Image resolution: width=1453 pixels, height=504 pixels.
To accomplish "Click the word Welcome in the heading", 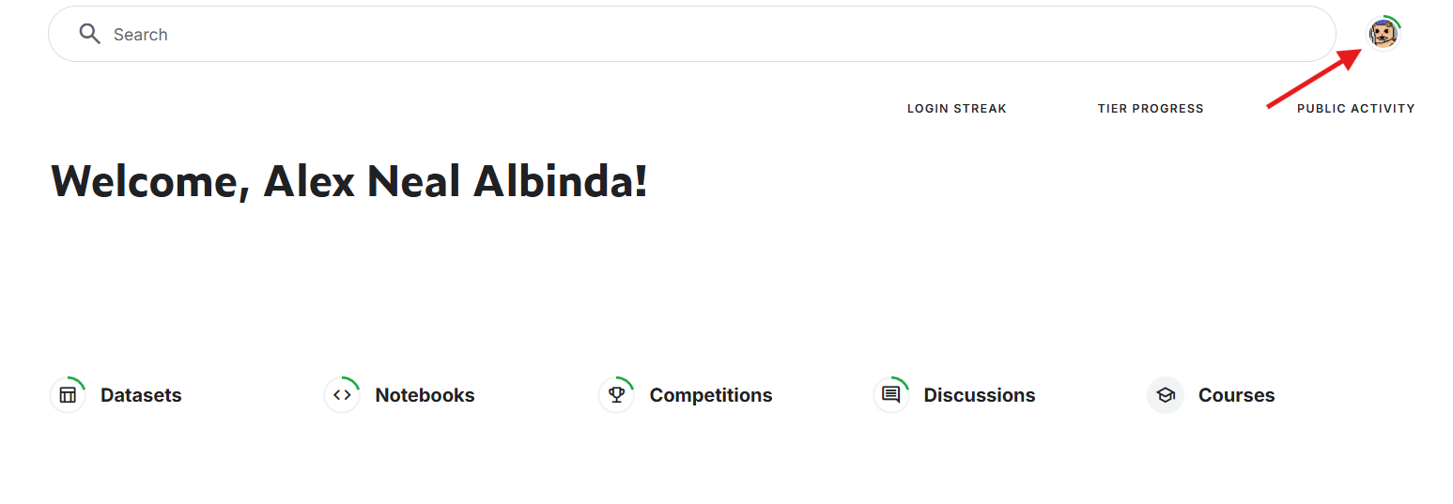I will coord(150,181).
